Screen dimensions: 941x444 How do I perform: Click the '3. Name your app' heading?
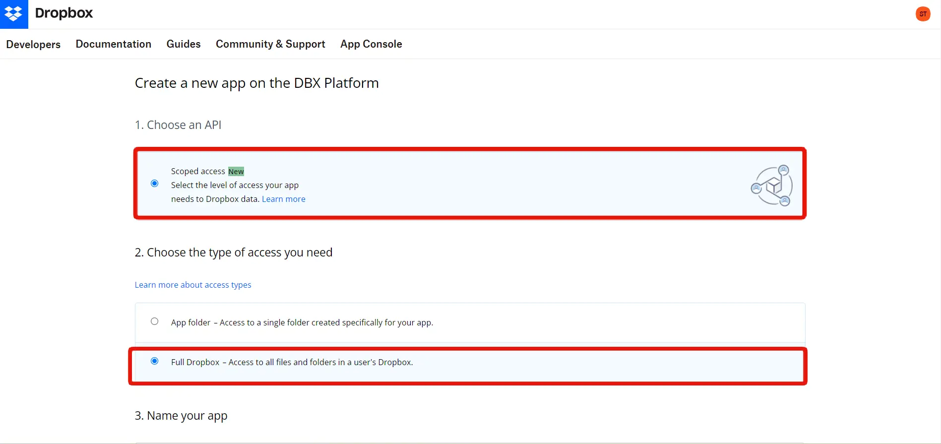[181, 416]
